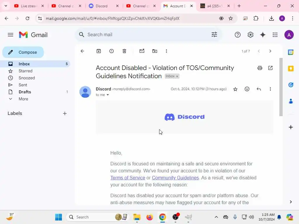Open message more options menu
299x224 pixels.
coord(270,89)
